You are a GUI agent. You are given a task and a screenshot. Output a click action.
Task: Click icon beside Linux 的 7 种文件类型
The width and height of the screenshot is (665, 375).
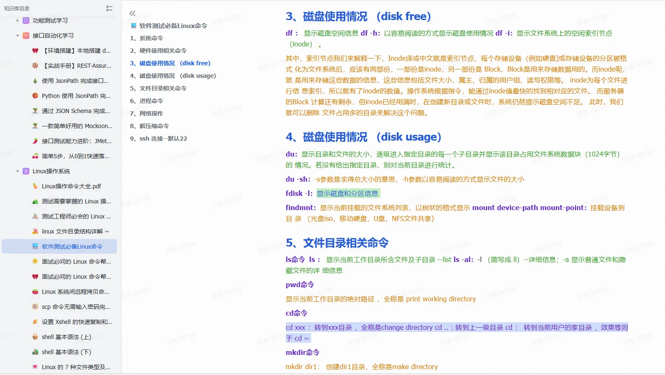(35, 367)
